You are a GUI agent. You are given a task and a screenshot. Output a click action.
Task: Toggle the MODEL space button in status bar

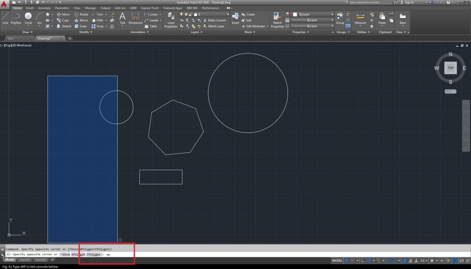337,260
